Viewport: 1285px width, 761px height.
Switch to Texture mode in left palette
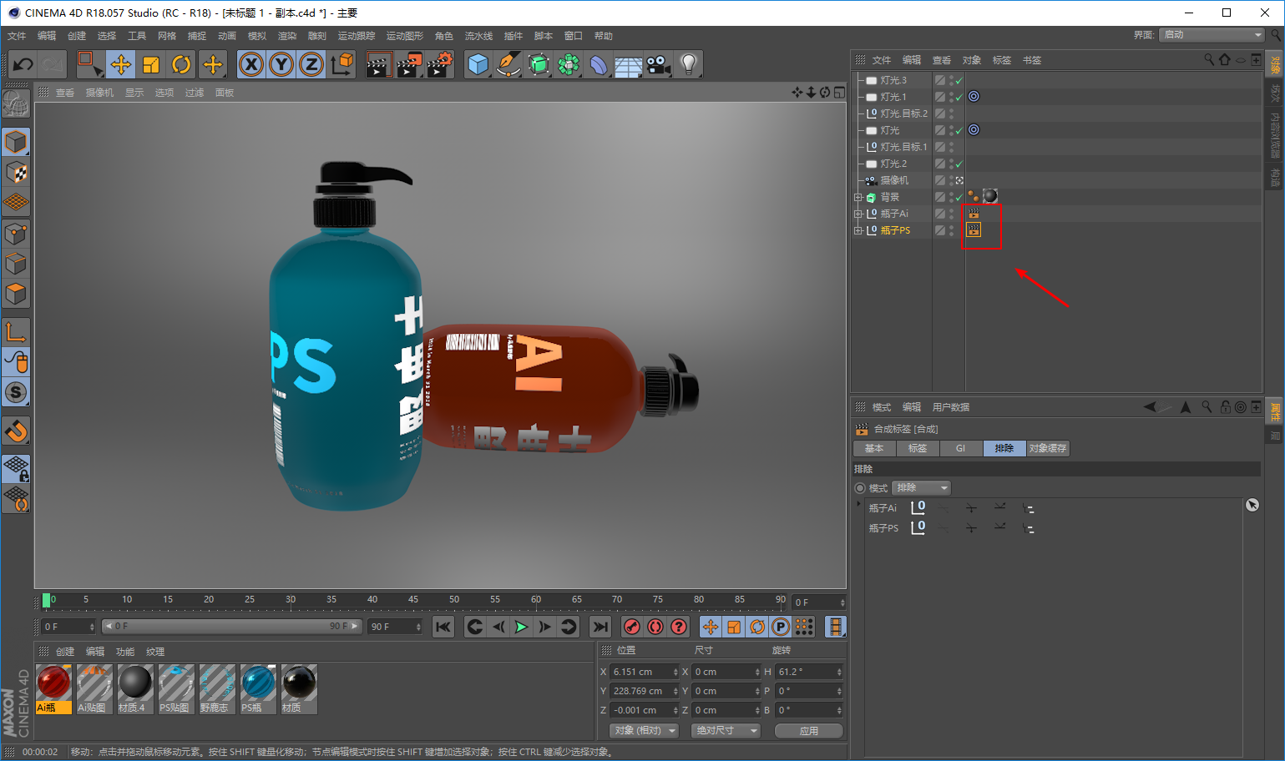[16, 172]
